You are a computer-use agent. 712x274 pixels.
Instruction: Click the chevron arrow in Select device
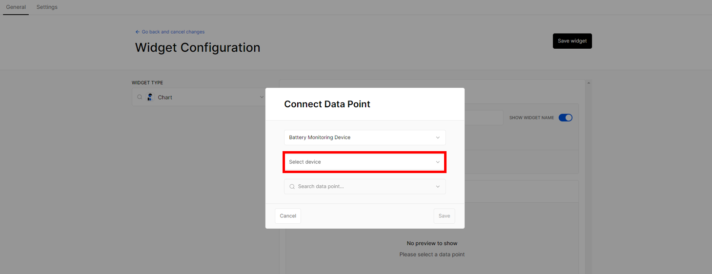tap(438, 162)
